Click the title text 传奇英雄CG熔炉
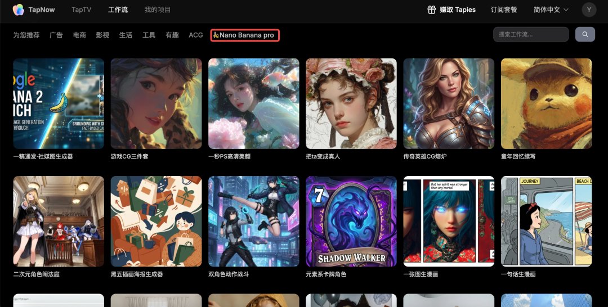The height and width of the screenshot is (307, 608). (425, 156)
